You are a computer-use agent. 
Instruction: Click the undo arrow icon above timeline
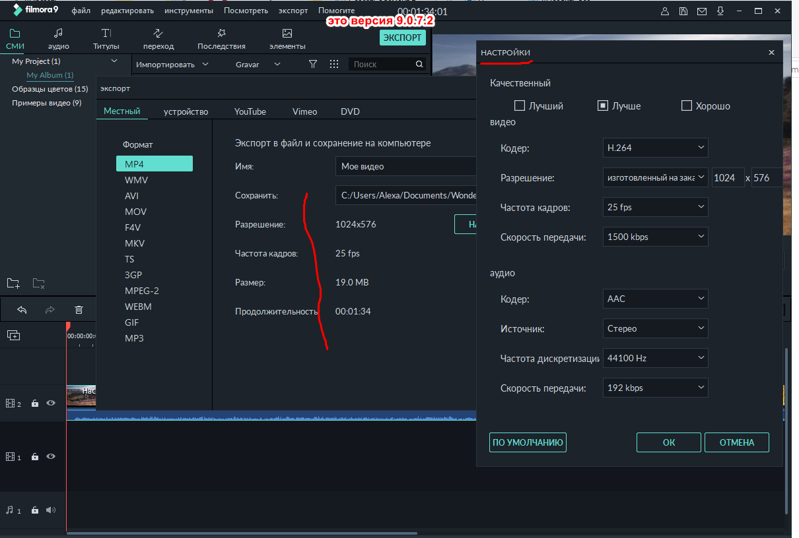[22, 309]
